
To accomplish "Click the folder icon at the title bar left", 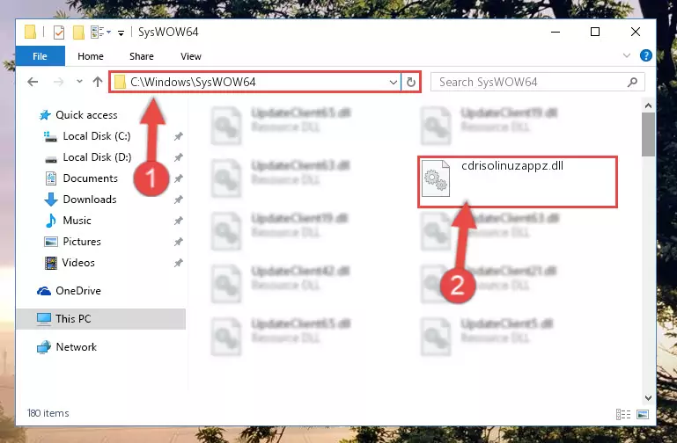I will click(30, 33).
